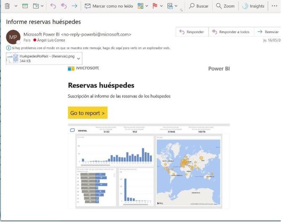Image resolution: width=282 pixels, height=222 pixels.
Task: Click the Delete trash icon
Action: 7,6
